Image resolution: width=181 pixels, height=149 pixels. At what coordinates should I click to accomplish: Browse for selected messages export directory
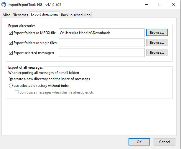157,53
